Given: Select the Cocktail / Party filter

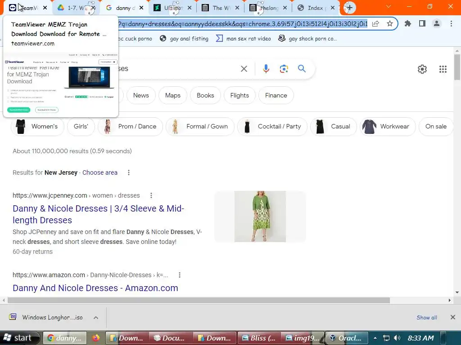Looking at the screenshot, I should coord(272,126).
